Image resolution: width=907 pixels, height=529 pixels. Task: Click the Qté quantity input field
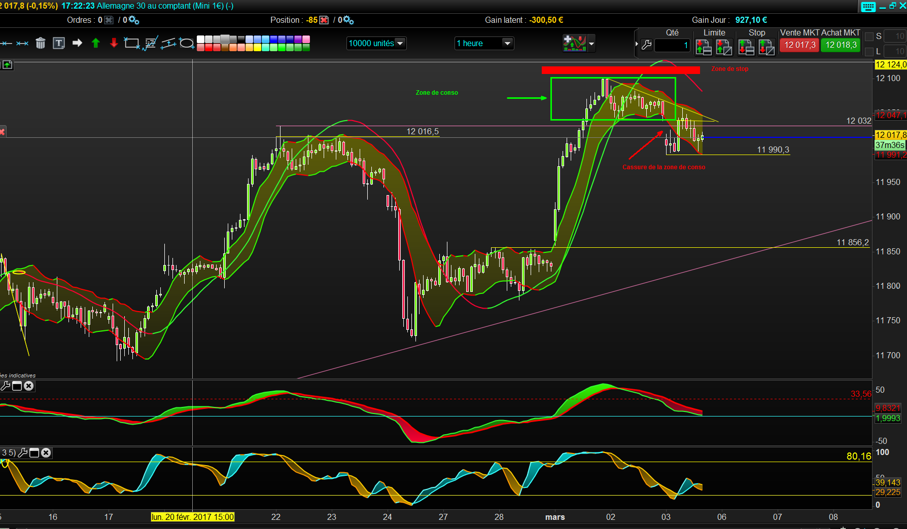tap(672, 45)
